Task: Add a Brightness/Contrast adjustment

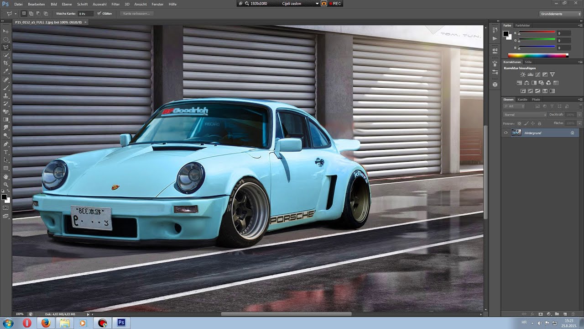Action: tap(523, 74)
